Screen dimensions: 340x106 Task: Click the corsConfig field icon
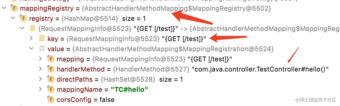pos(51,99)
